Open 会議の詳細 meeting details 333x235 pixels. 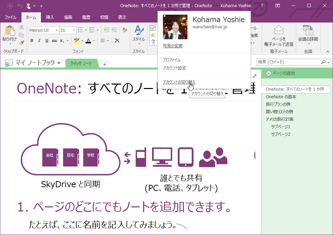click(308, 35)
